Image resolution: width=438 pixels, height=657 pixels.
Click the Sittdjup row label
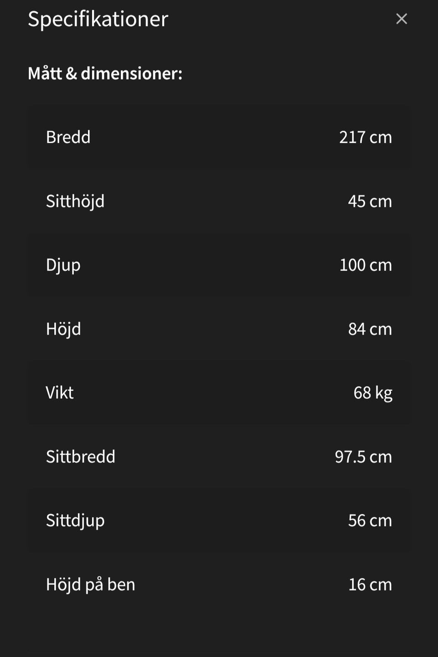tap(75, 521)
